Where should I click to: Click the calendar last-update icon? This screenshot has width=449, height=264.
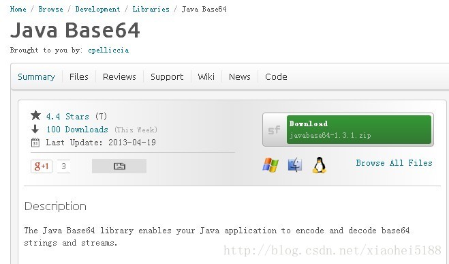35,143
